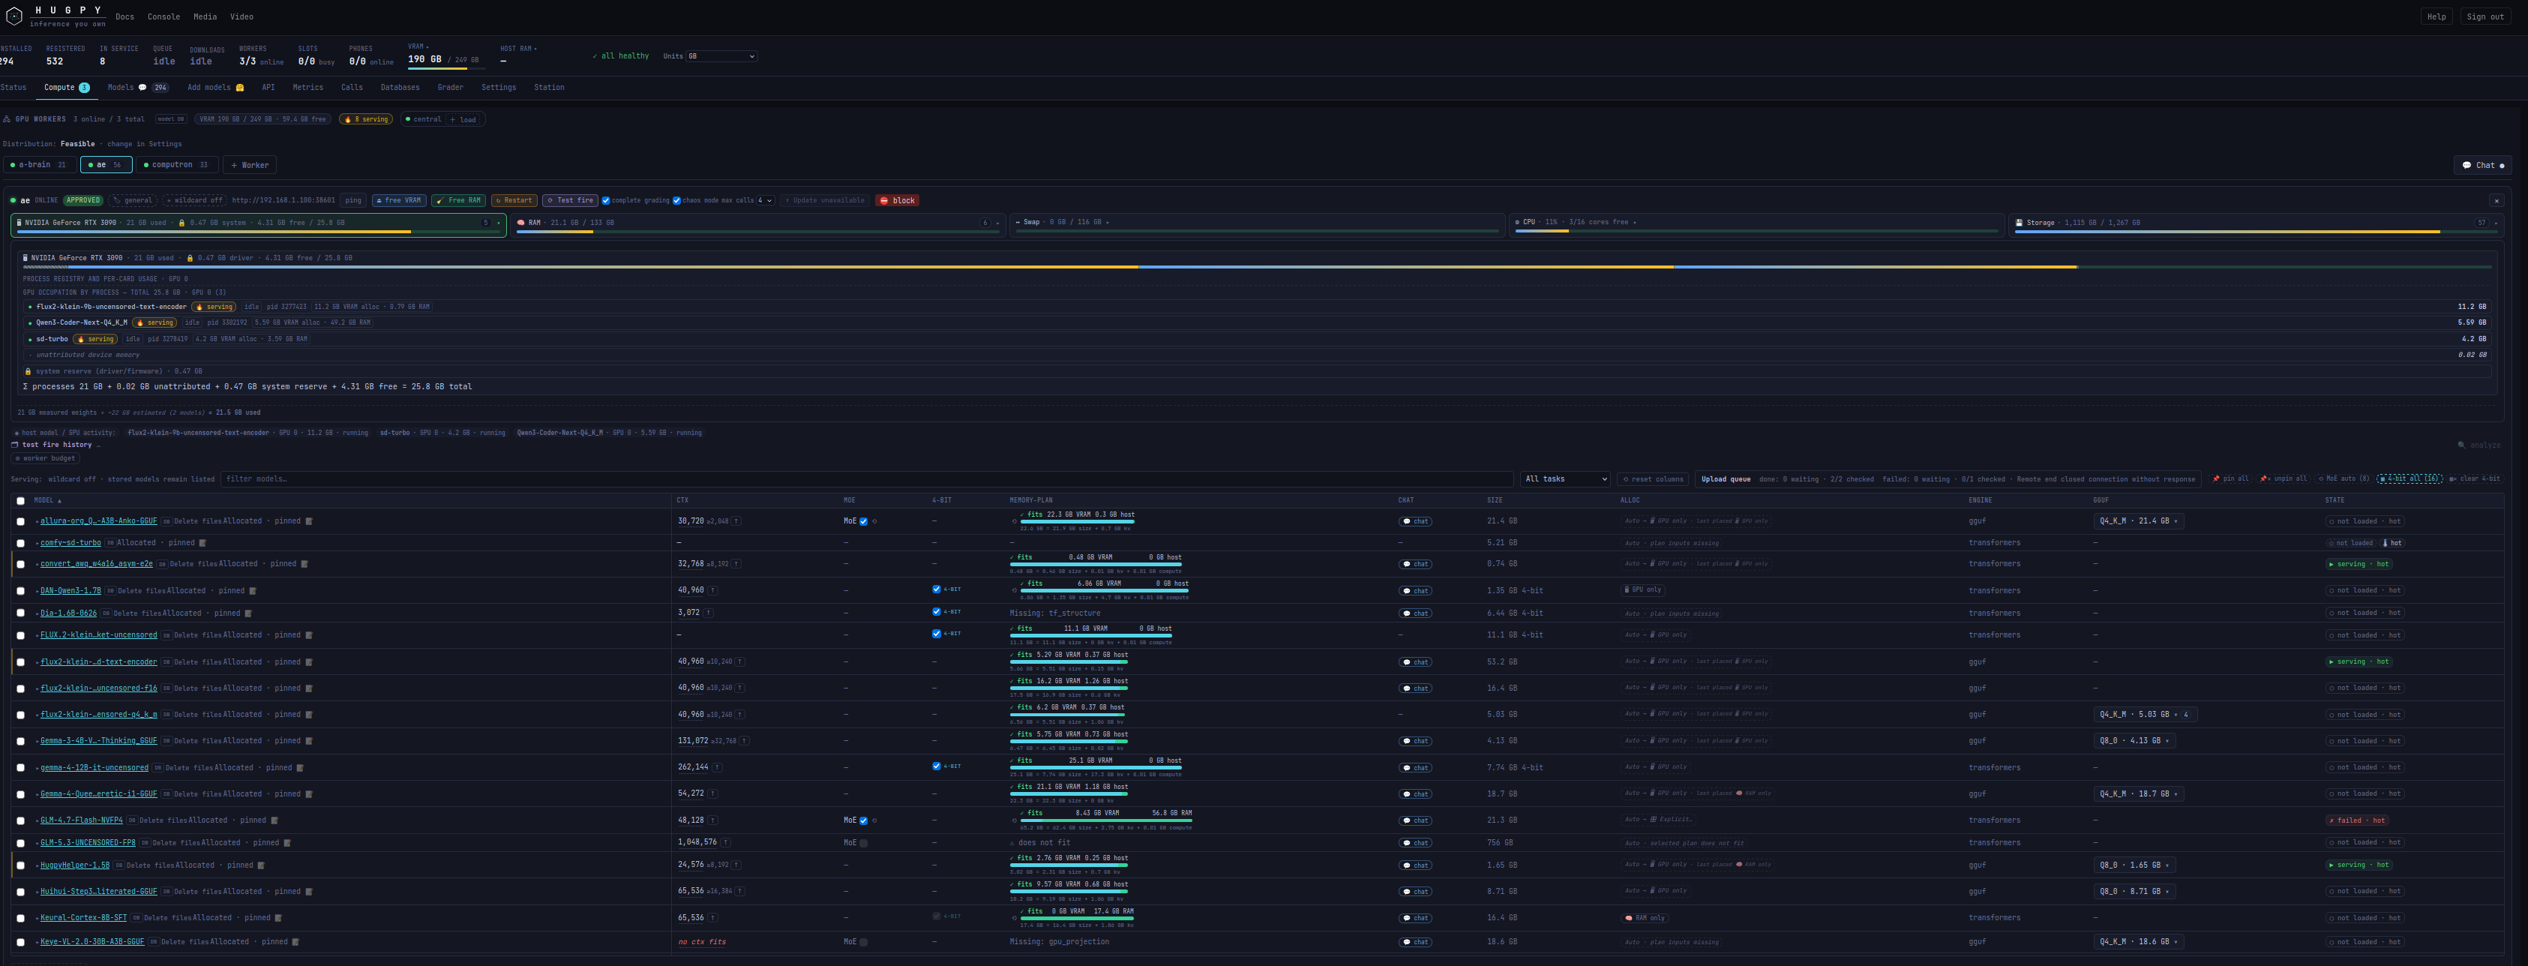Open the floating Chat bubble button
2528x966 pixels.
point(2482,165)
